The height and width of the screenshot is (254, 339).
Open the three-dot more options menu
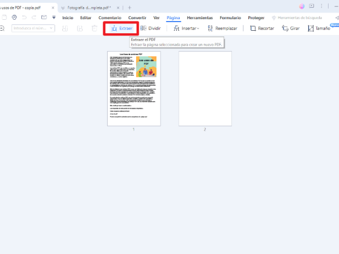[x=322, y=6]
